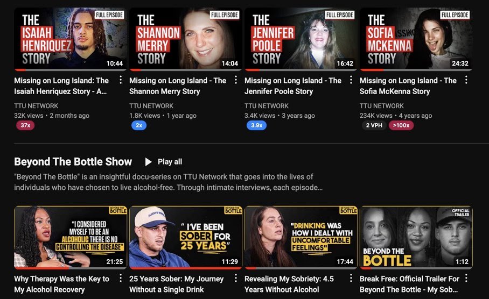The height and width of the screenshot is (299, 489).
Task: Open the 'Drinking was how I dealt' thumbnail
Action: pyautogui.click(x=301, y=237)
